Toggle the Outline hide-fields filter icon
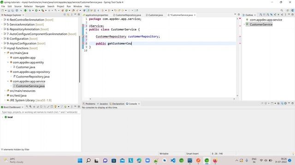Image resolution: width=295 pixels, height=165 pixels. click(x=271, y=15)
